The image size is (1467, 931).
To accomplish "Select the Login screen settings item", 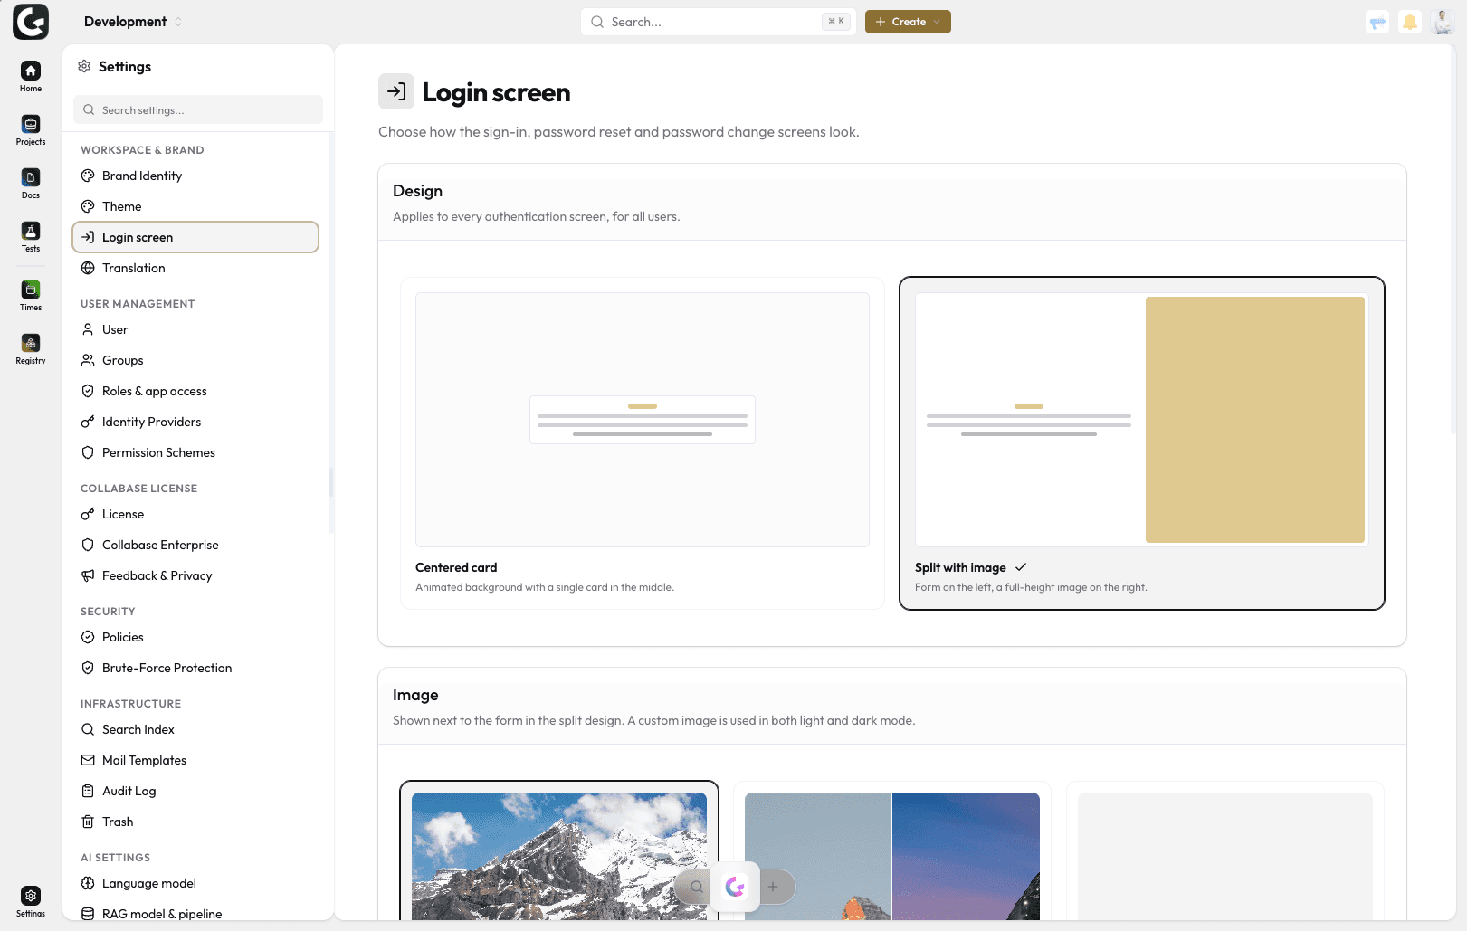I will point(195,237).
